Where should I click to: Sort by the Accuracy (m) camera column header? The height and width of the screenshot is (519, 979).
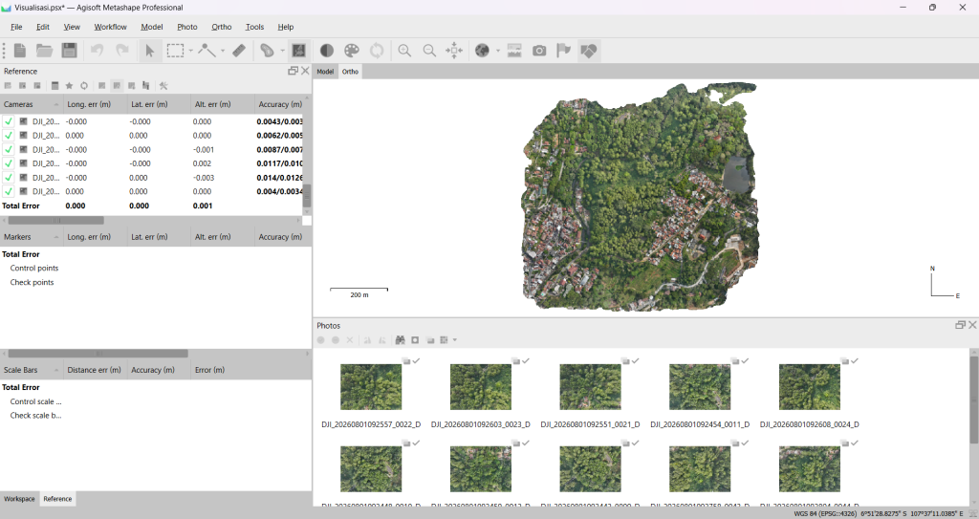click(x=280, y=104)
